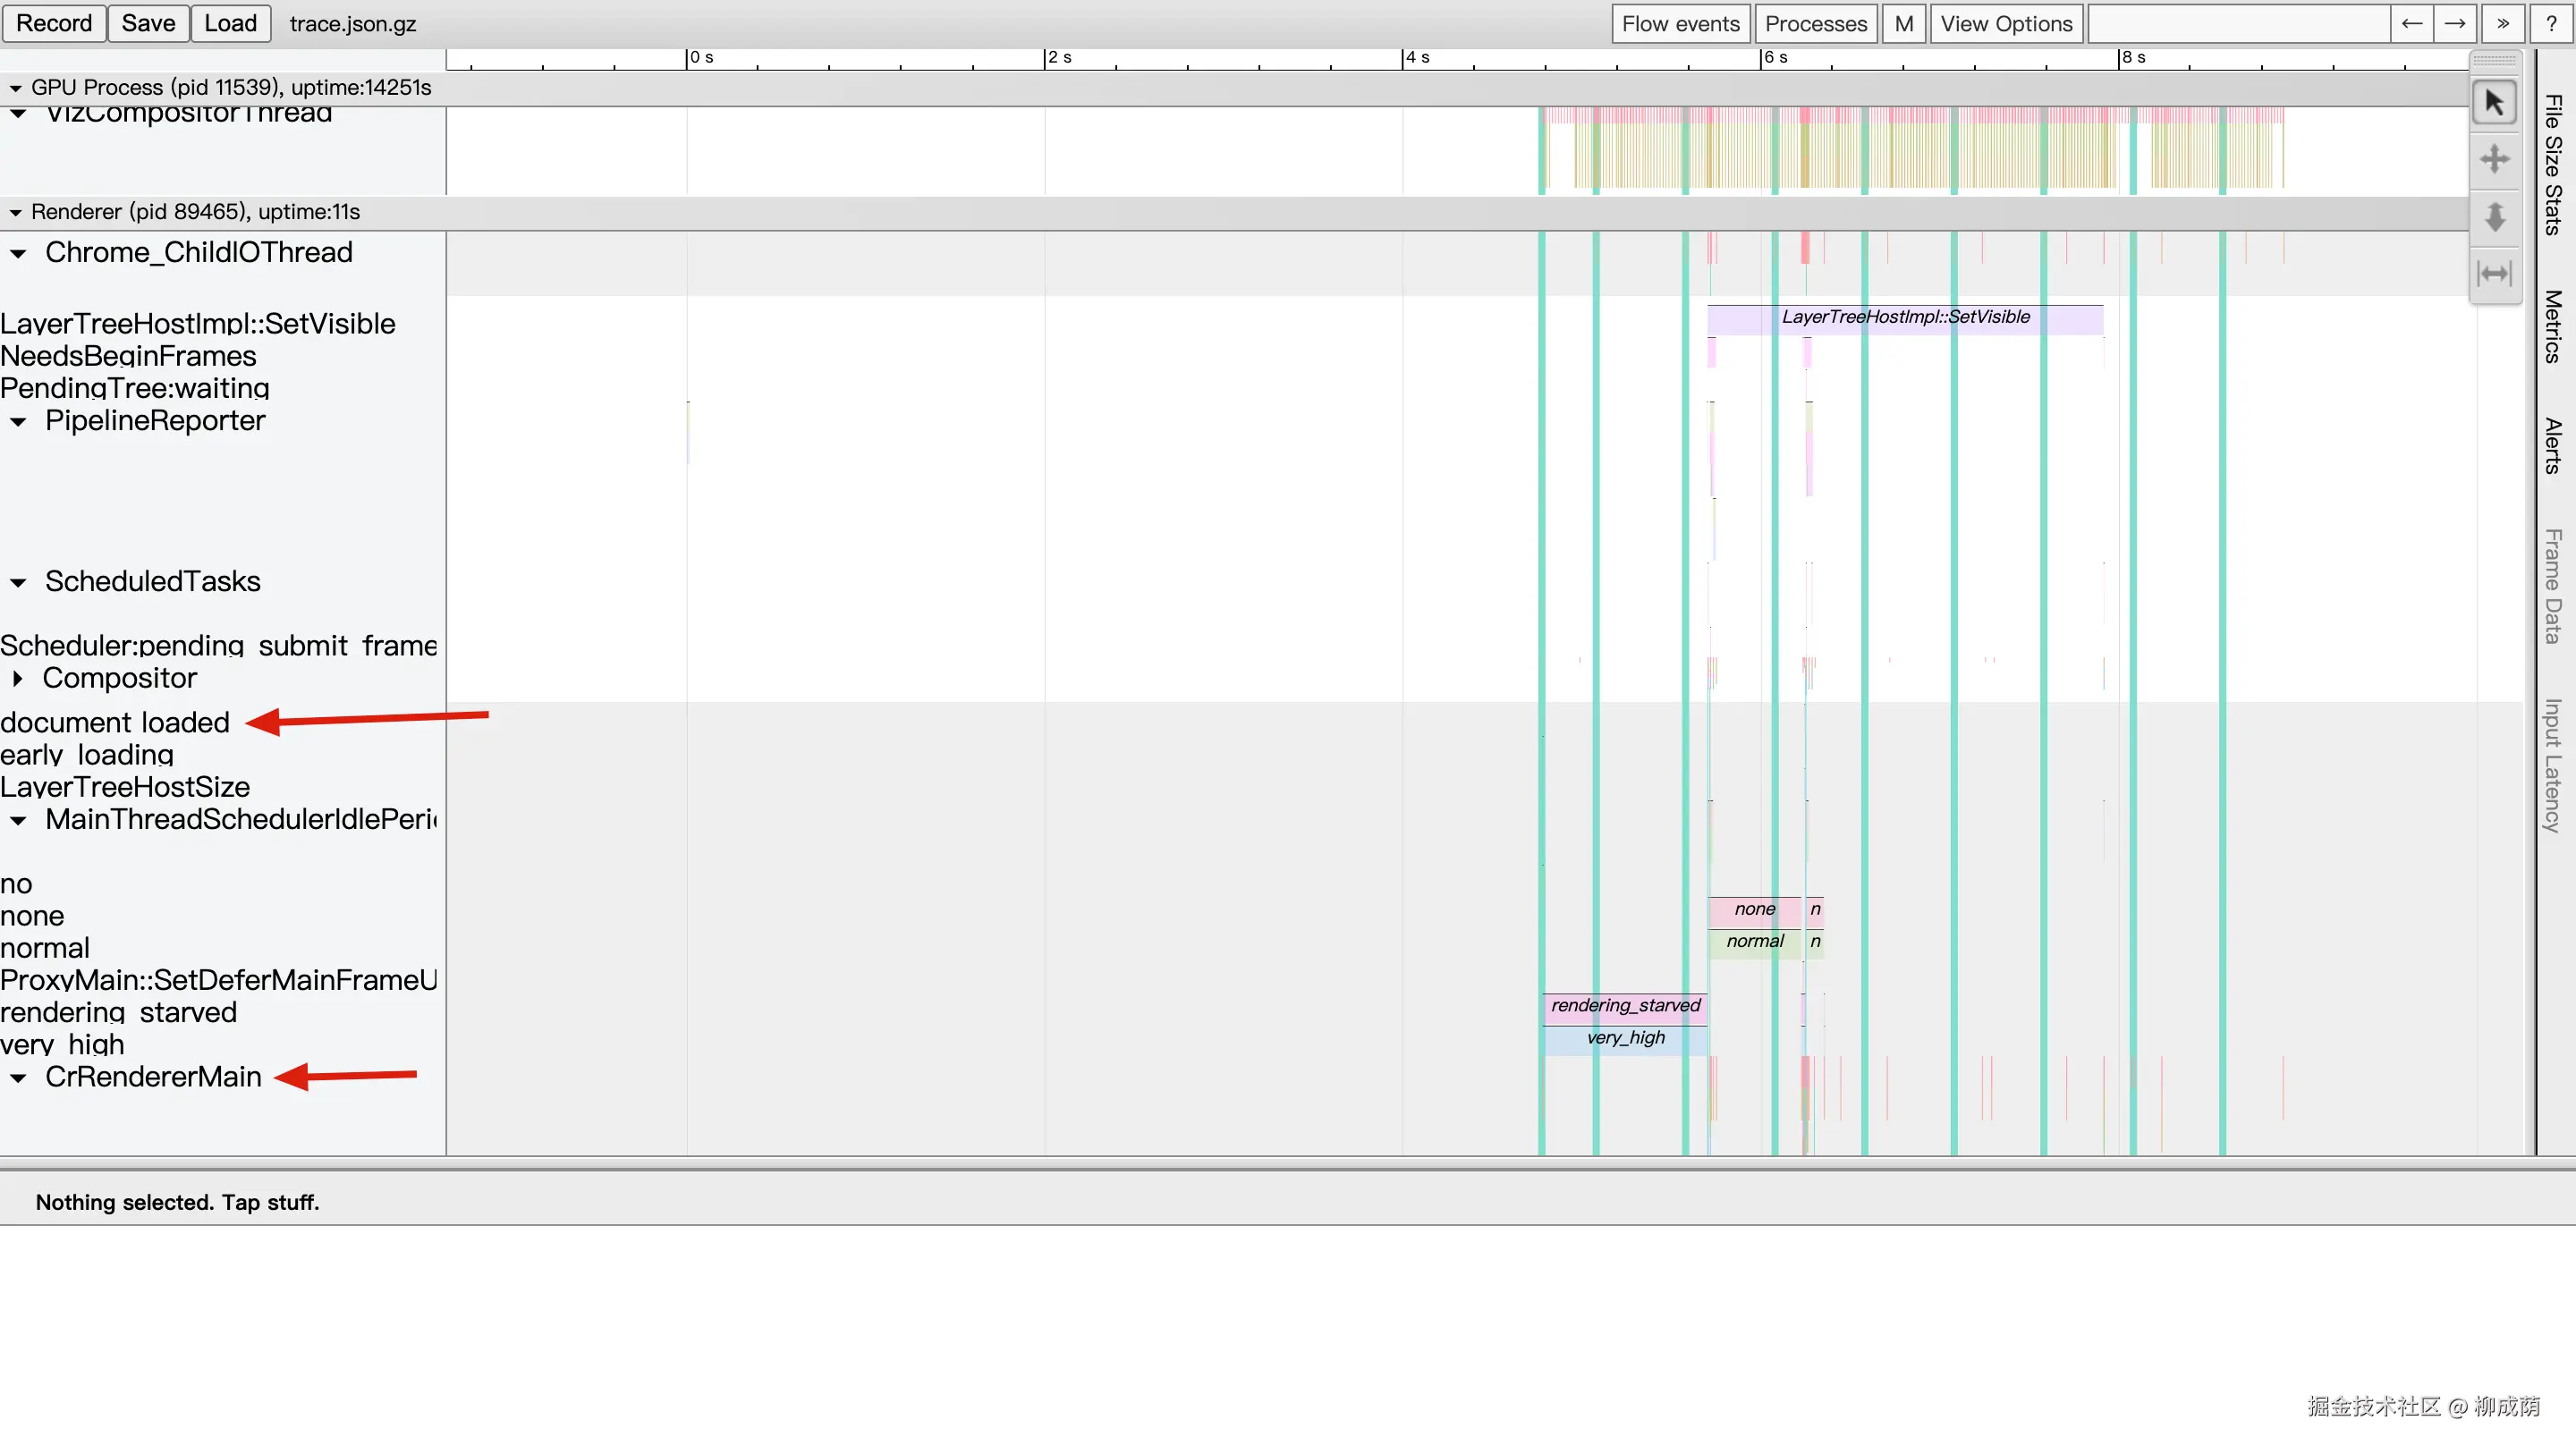Viewport: 2576px width, 1454px height.
Task: Toggle the M highlight button
Action: pyautogui.click(x=1903, y=24)
